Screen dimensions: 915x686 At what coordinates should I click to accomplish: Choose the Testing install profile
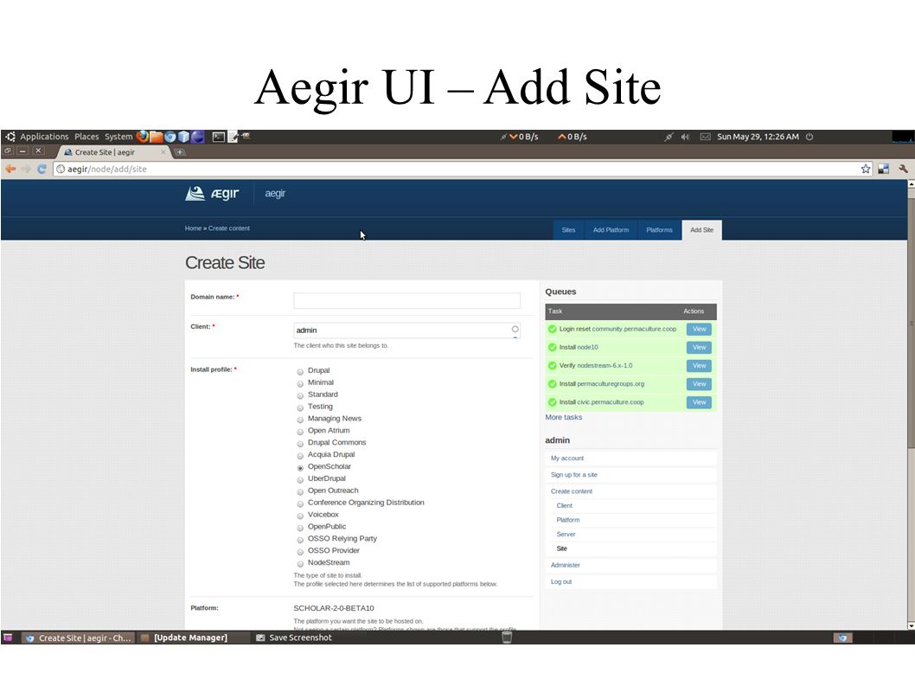pyautogui.click(x=300, y=407)
